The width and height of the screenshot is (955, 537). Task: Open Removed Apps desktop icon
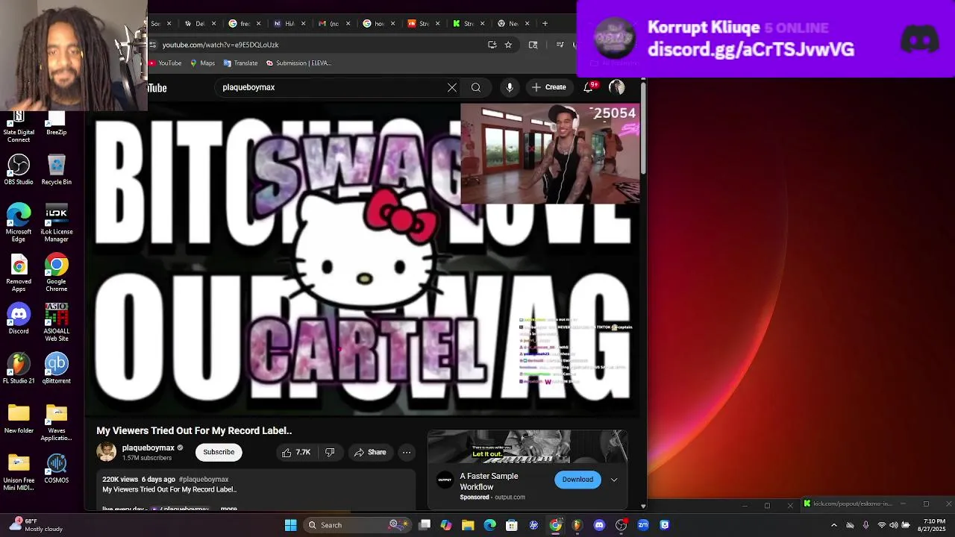point(19,273)
